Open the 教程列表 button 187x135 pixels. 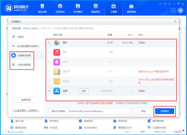coord(26,100)
